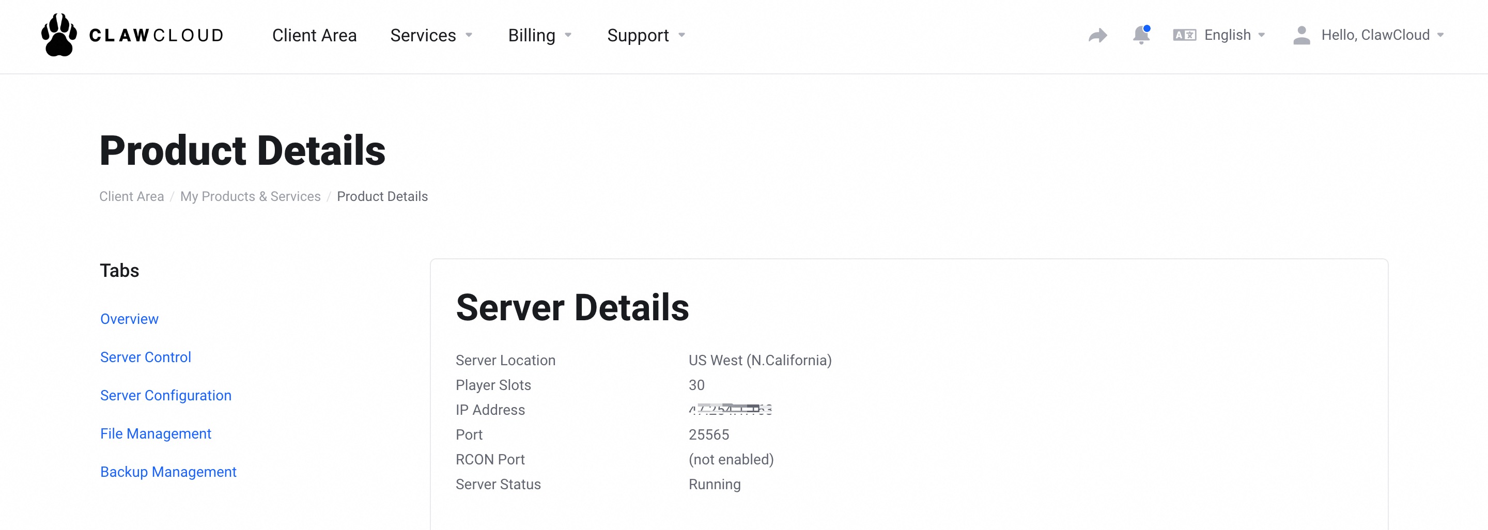Open the Hello, ClawCloud account menu
This screenshot has width=1488, height=530.
pos(1382,35)
